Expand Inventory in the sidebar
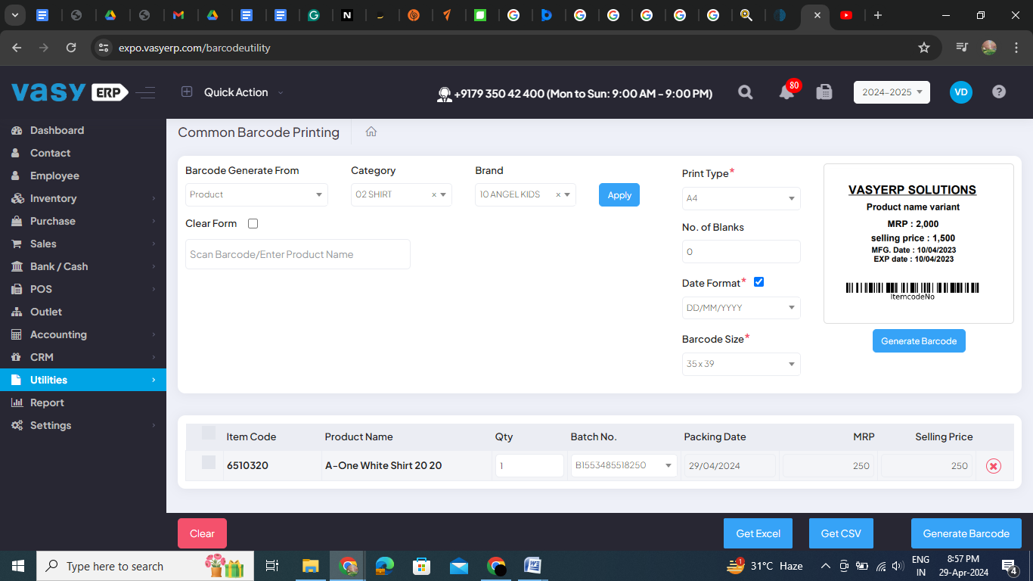The image size is (1033, 581). click(83, 198)
